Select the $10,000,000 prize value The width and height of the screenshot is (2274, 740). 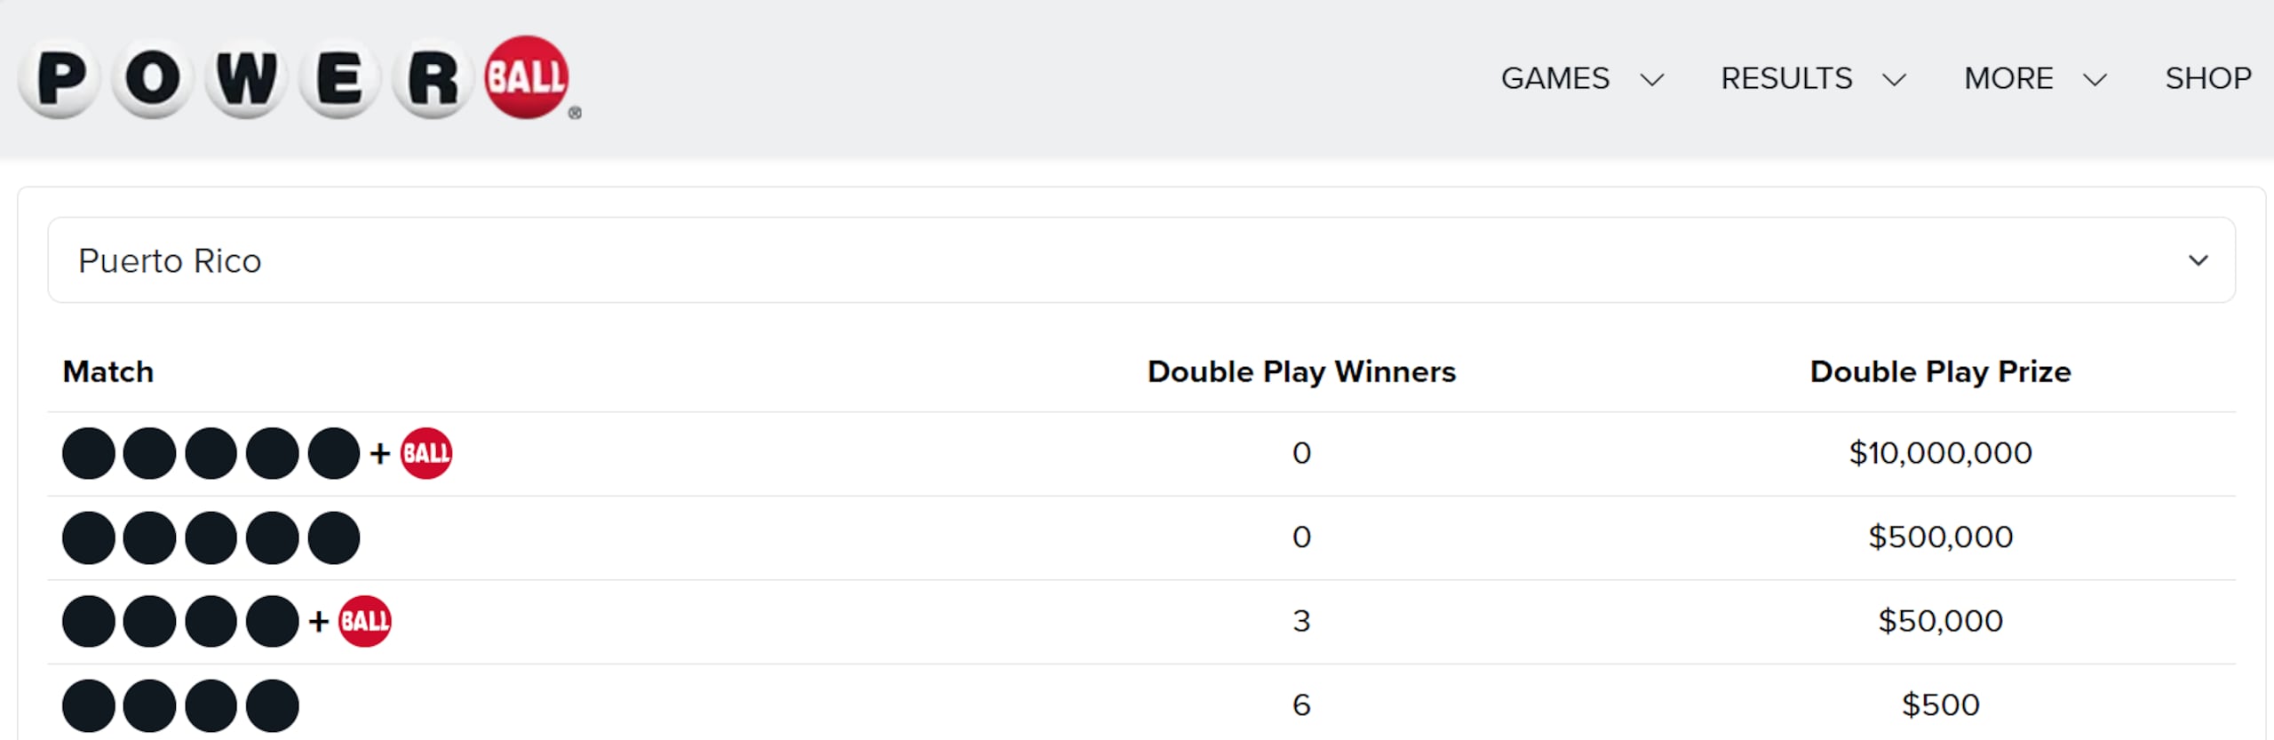click(x=1941, y=453)
